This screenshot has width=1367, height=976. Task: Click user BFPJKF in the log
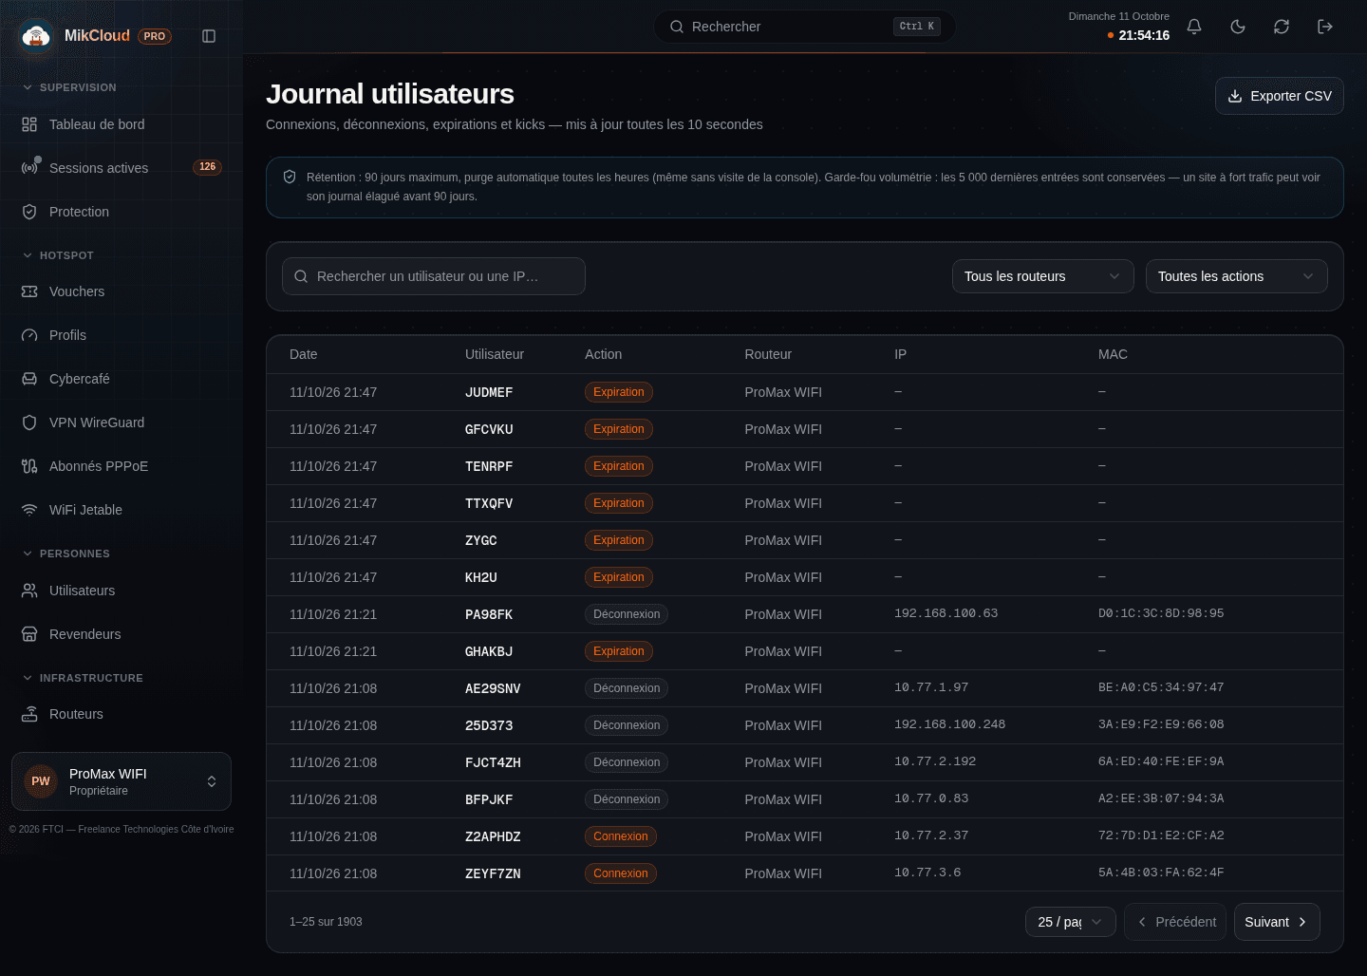point(489,799)
